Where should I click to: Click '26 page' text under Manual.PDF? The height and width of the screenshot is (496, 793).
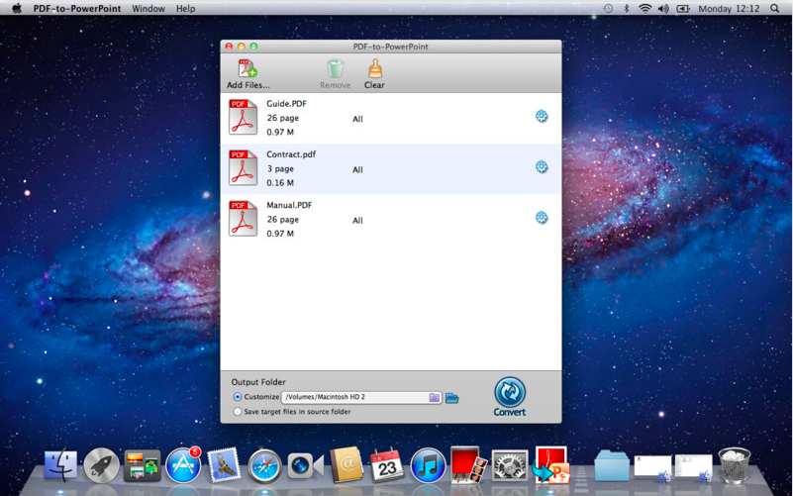point(283,220)
